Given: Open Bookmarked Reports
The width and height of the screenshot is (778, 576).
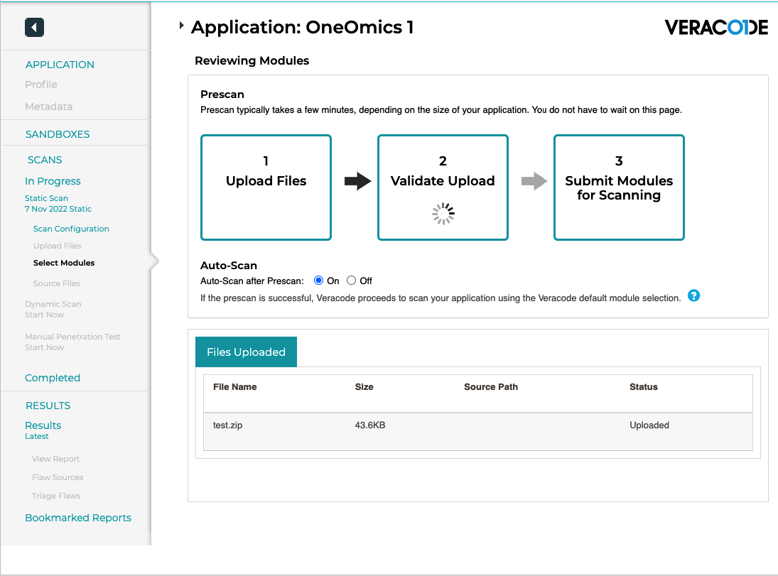Looking at the screenshot, I should [x=78, y=517].
